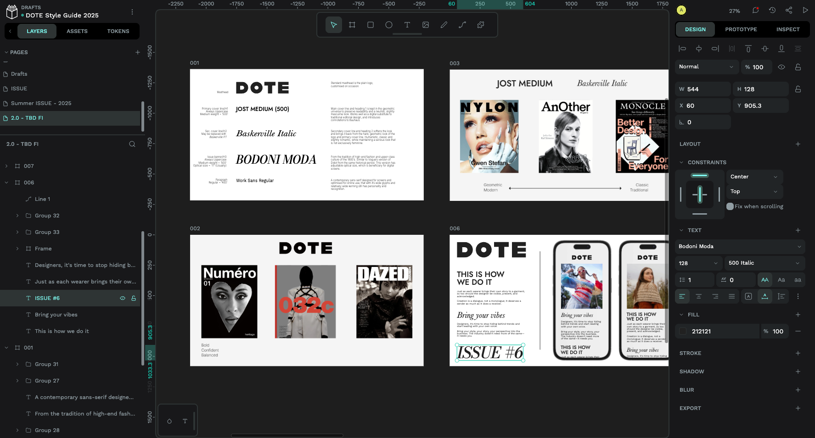The height and width of the screenshot is (438, 815).
Task: Open more text options three-dot menu
Action: point(798,296)
